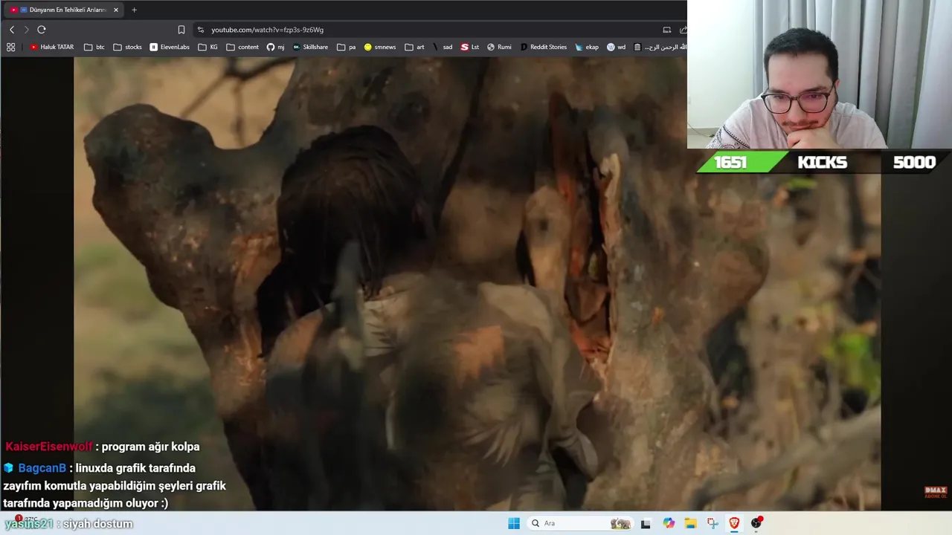Open the Lst bookmark
The width and height of the screenshot is (952, 535).
click(x=470, y=47)
